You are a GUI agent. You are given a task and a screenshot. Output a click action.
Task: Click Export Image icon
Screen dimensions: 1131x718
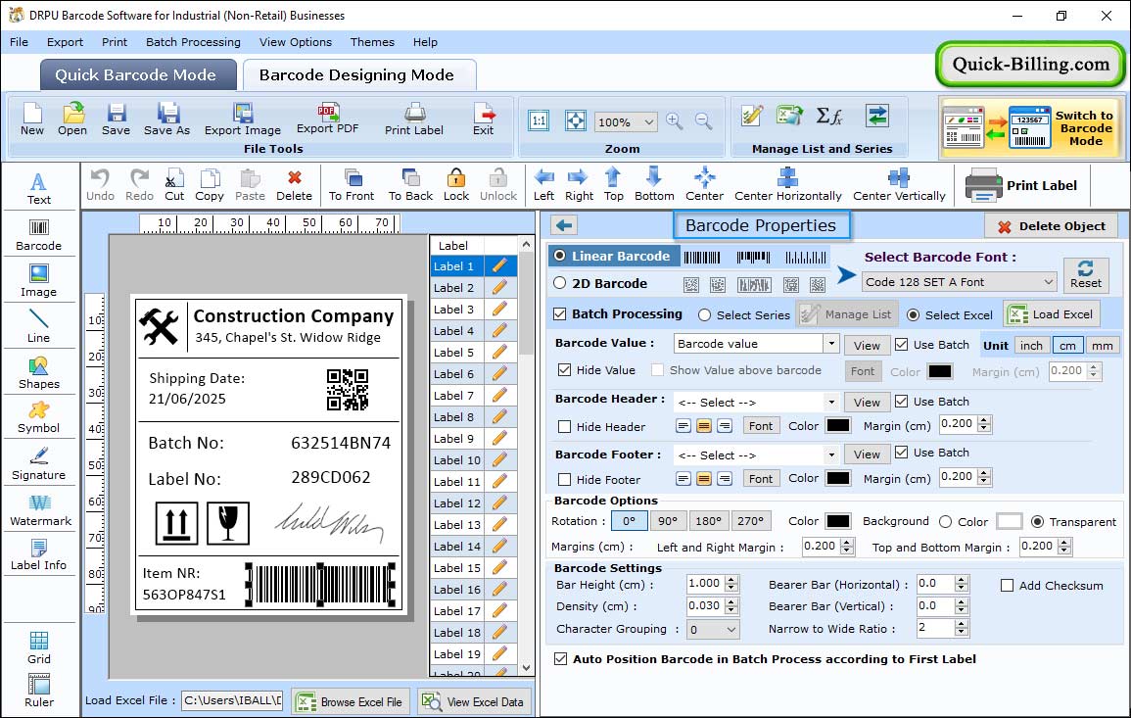[243, 120]
